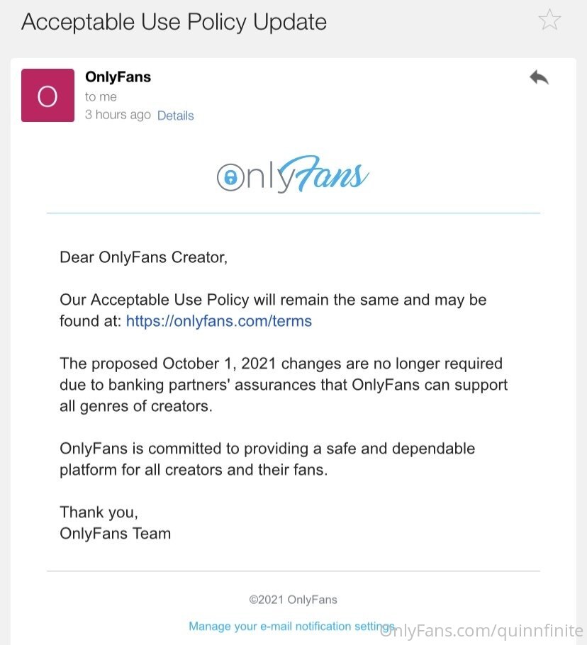Click the OnlyFans sender name
This screenshot has height=645, width=587.
118,77
